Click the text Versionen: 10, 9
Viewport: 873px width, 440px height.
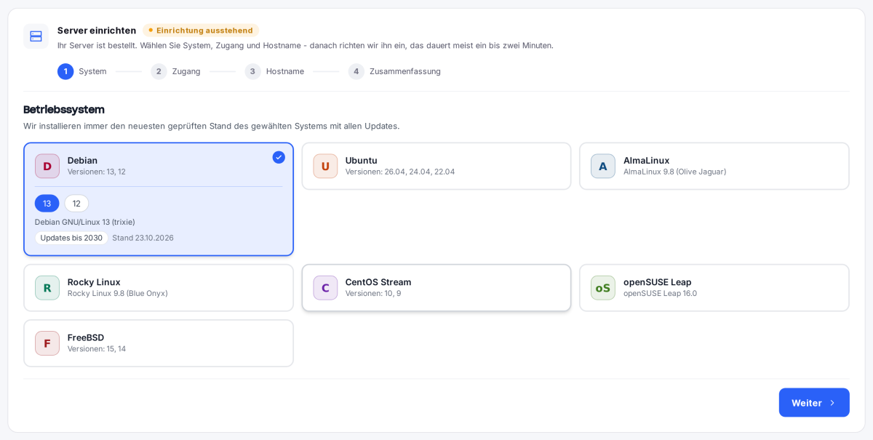373,293
